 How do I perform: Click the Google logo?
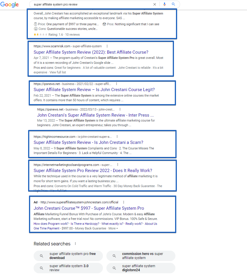pos(10,4)
